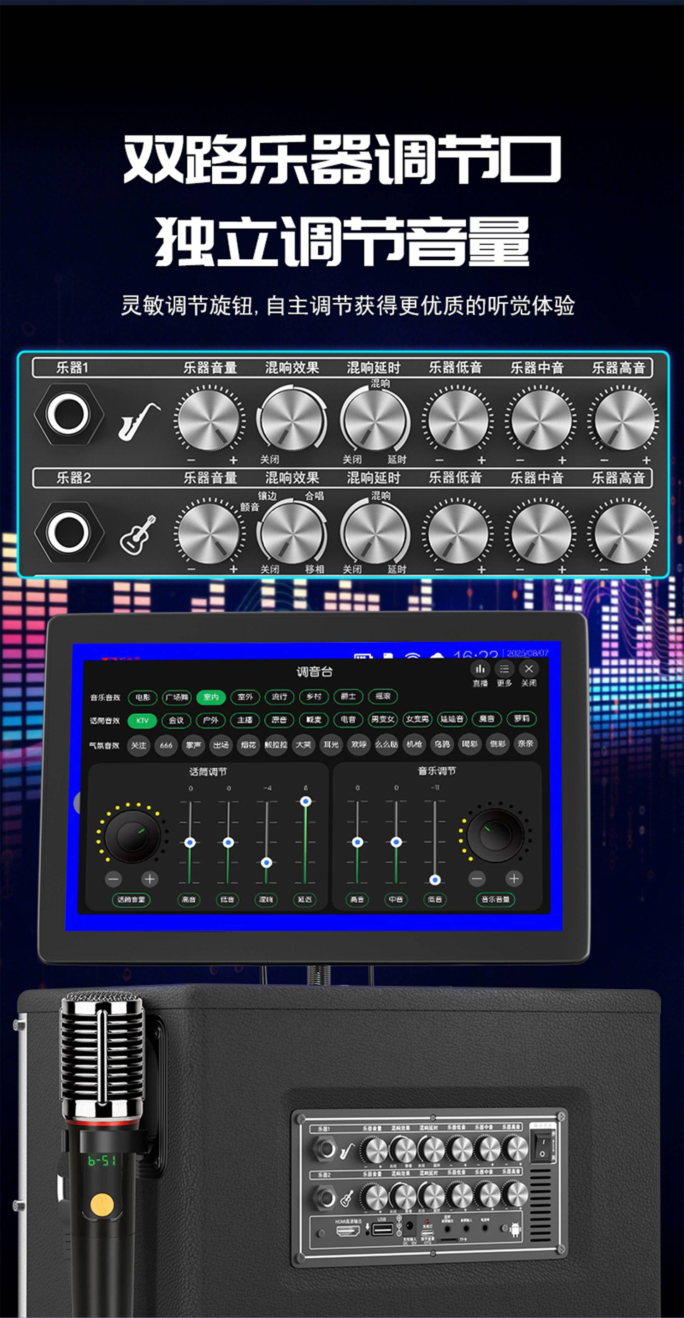The width and height of the screenshot is (684, 1318).
Task: Enable the 电音 microphone effect
Action: 348,719
